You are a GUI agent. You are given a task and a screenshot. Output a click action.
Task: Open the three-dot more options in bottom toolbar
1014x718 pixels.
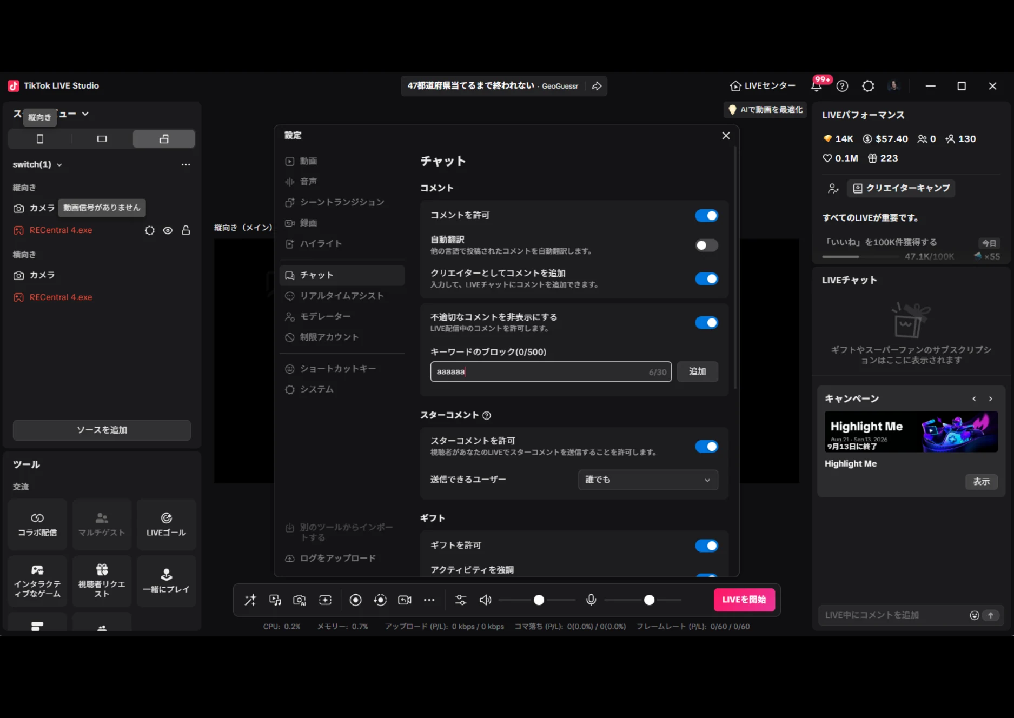[429, 600]
